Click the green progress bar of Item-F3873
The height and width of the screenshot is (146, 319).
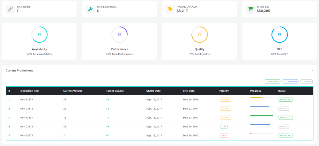pos(262,116)
